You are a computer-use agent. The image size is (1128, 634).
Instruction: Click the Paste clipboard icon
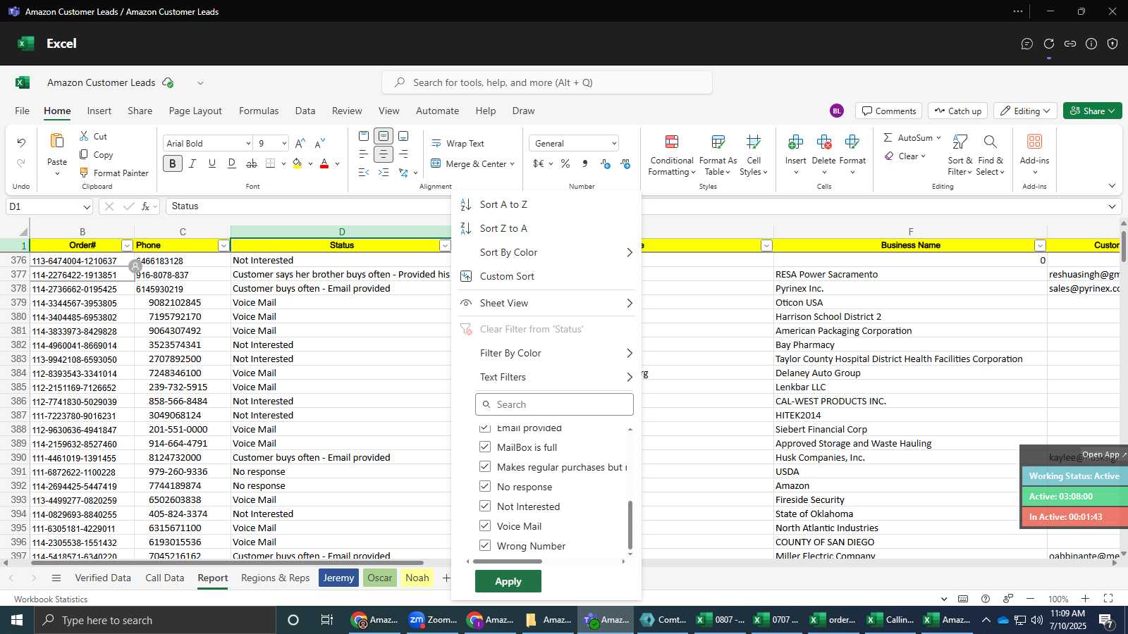coord(57,141)
